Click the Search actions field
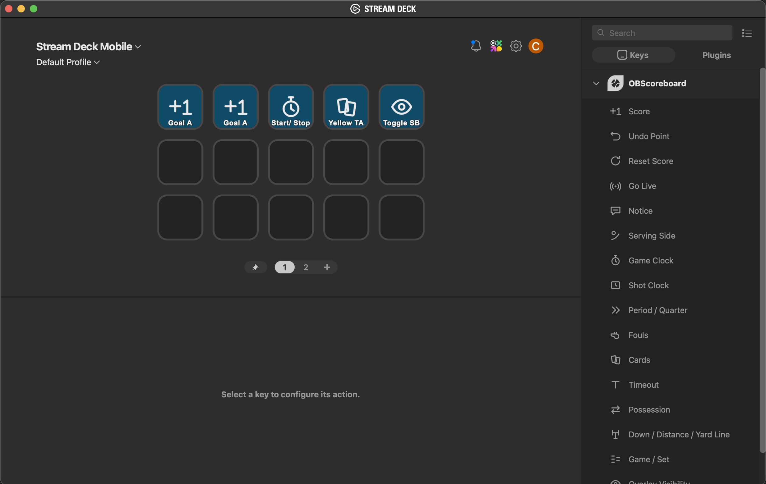 (x=662, y=33)
